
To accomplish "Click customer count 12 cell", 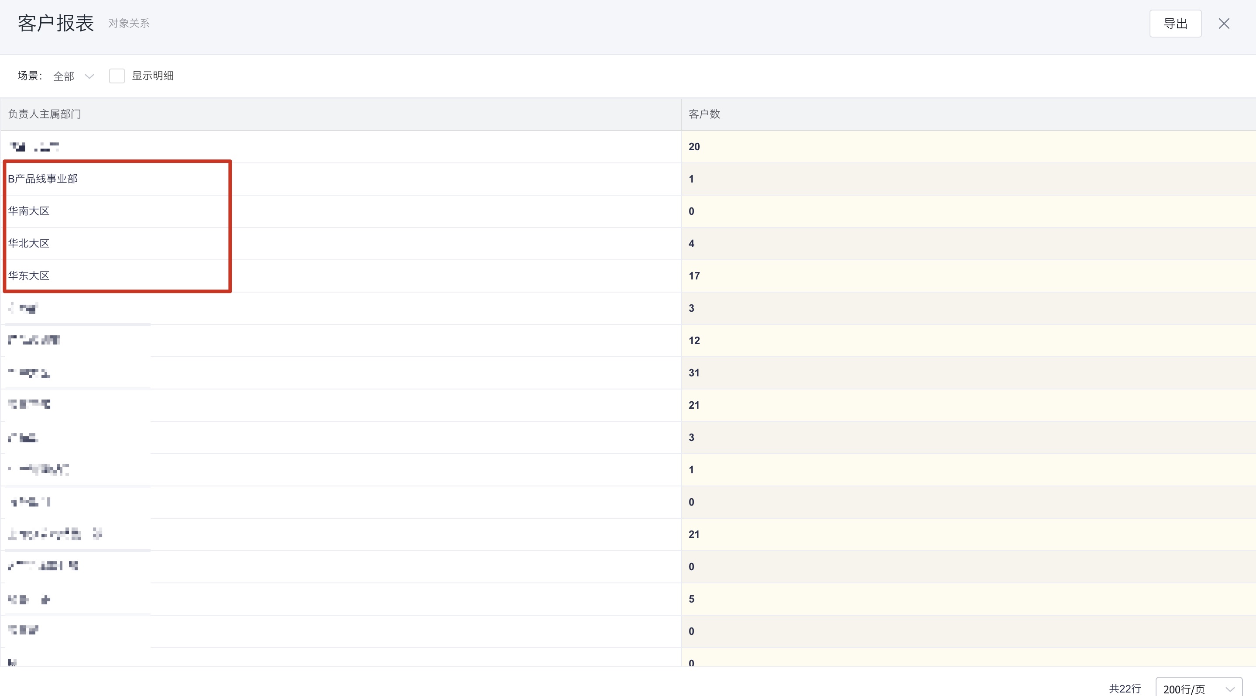I will point(694,341).
